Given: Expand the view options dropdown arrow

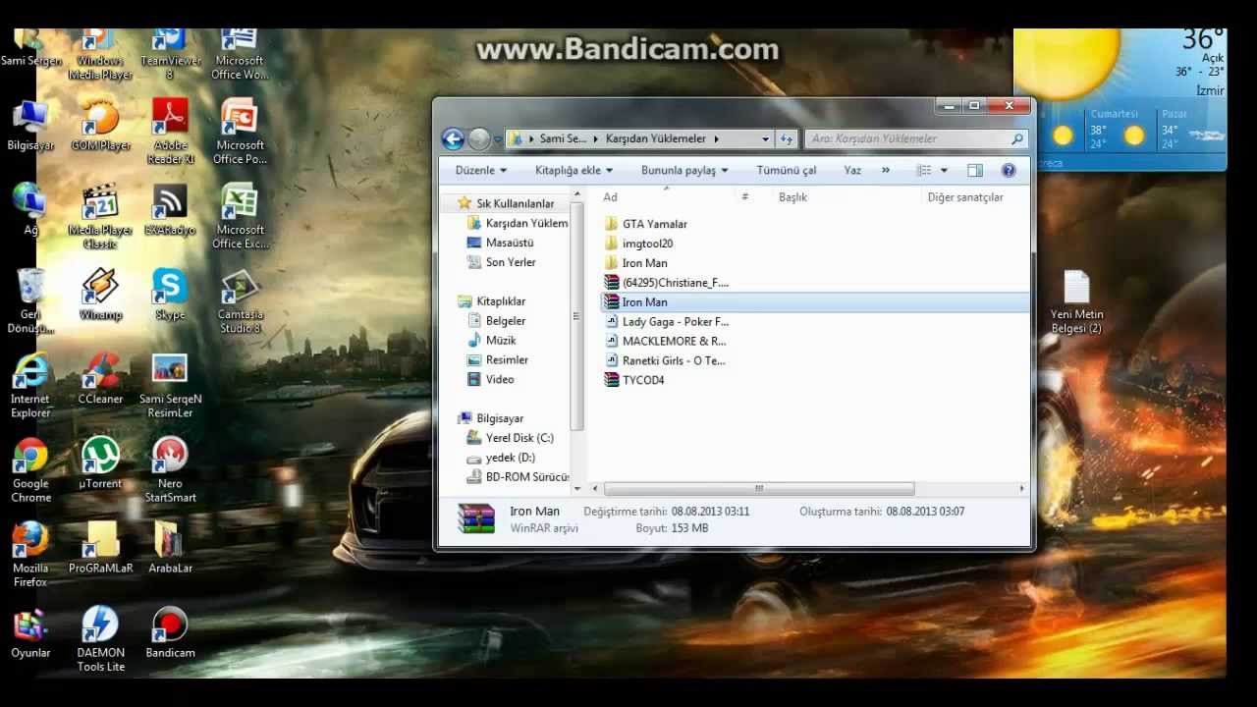Looking at the screenshot, I should 944,170.
